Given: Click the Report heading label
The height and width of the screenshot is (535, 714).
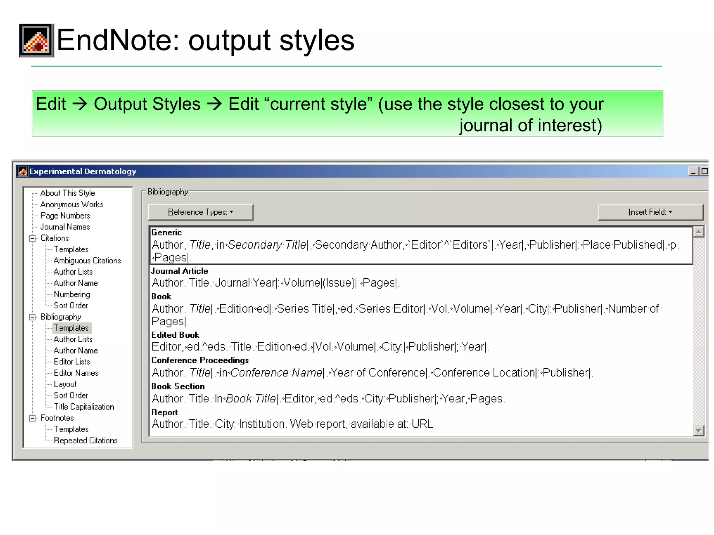Looking at the screenshot, I should click(x=164, y=412).
